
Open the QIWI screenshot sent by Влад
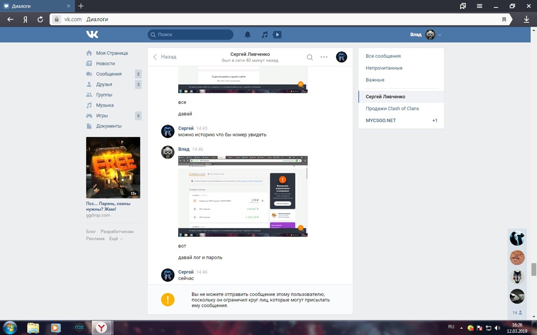242,196
